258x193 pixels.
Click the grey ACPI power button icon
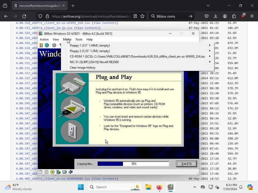[x=54, y=45]
